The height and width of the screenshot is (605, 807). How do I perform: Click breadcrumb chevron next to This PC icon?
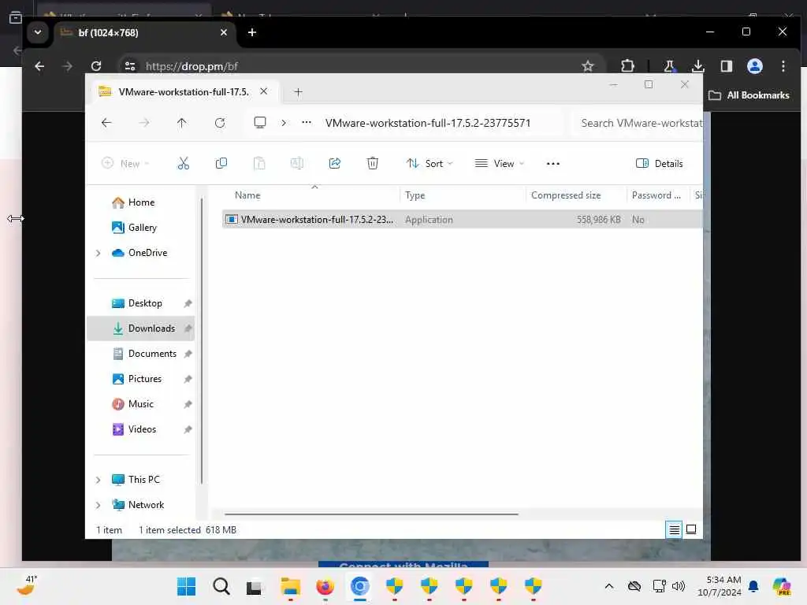click(x=284, y=123)
